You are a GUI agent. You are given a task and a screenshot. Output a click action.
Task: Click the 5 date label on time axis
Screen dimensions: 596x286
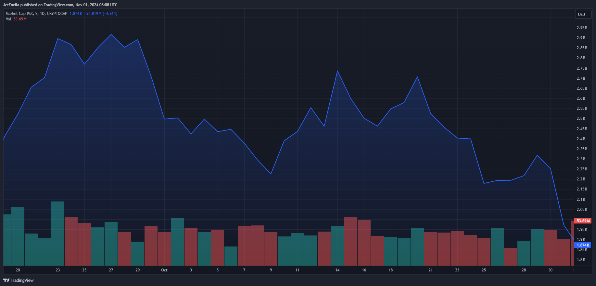(218, 270)
